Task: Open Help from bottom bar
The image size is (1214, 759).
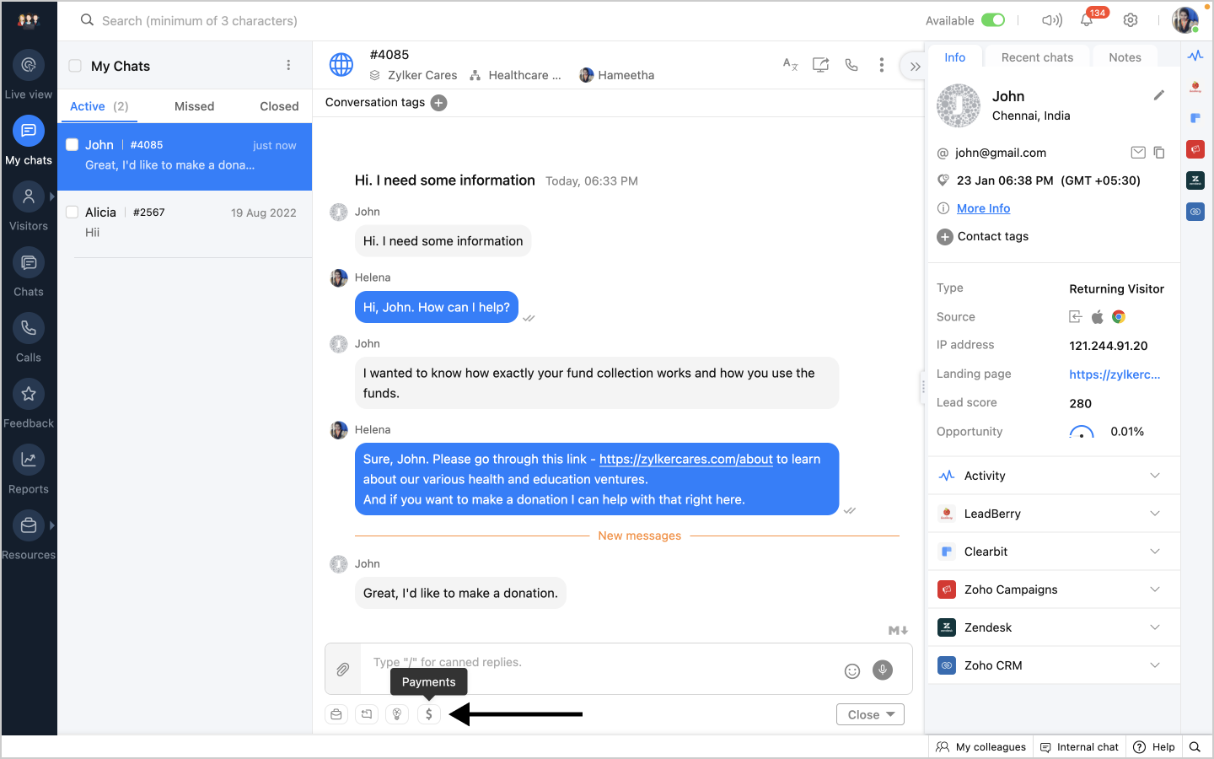Action: (x=1154, y=747)
